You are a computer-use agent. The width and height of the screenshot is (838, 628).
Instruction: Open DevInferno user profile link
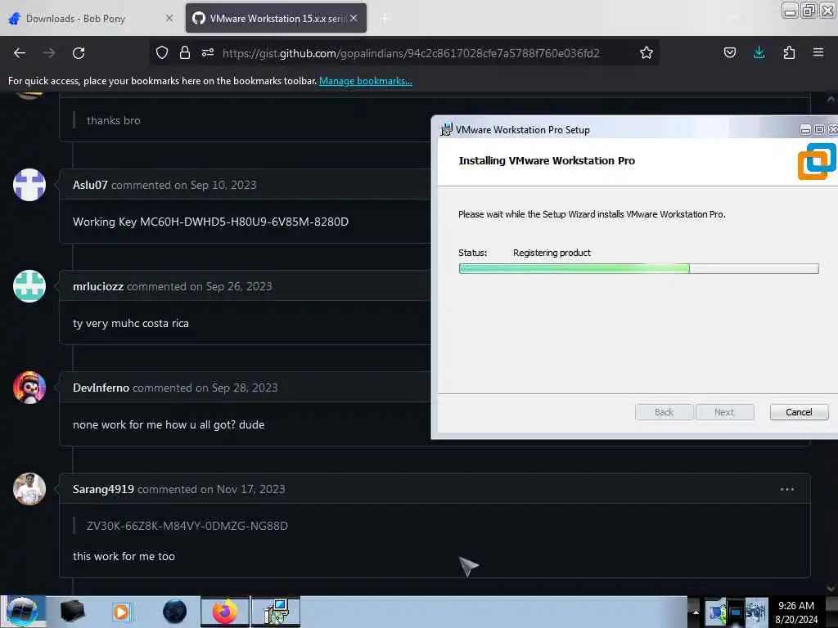(101, 388)
